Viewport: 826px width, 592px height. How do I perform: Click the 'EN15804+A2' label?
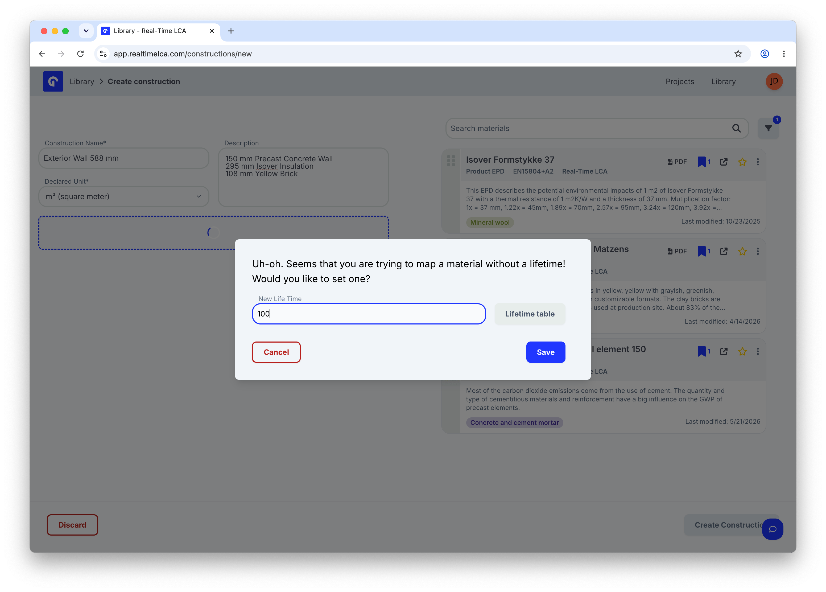tap(533, 171)
